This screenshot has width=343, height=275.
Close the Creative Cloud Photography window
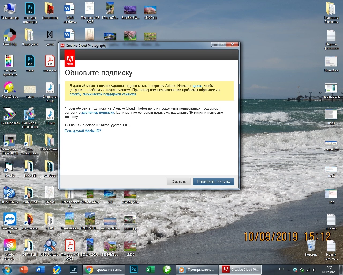[x=232, y=45]
